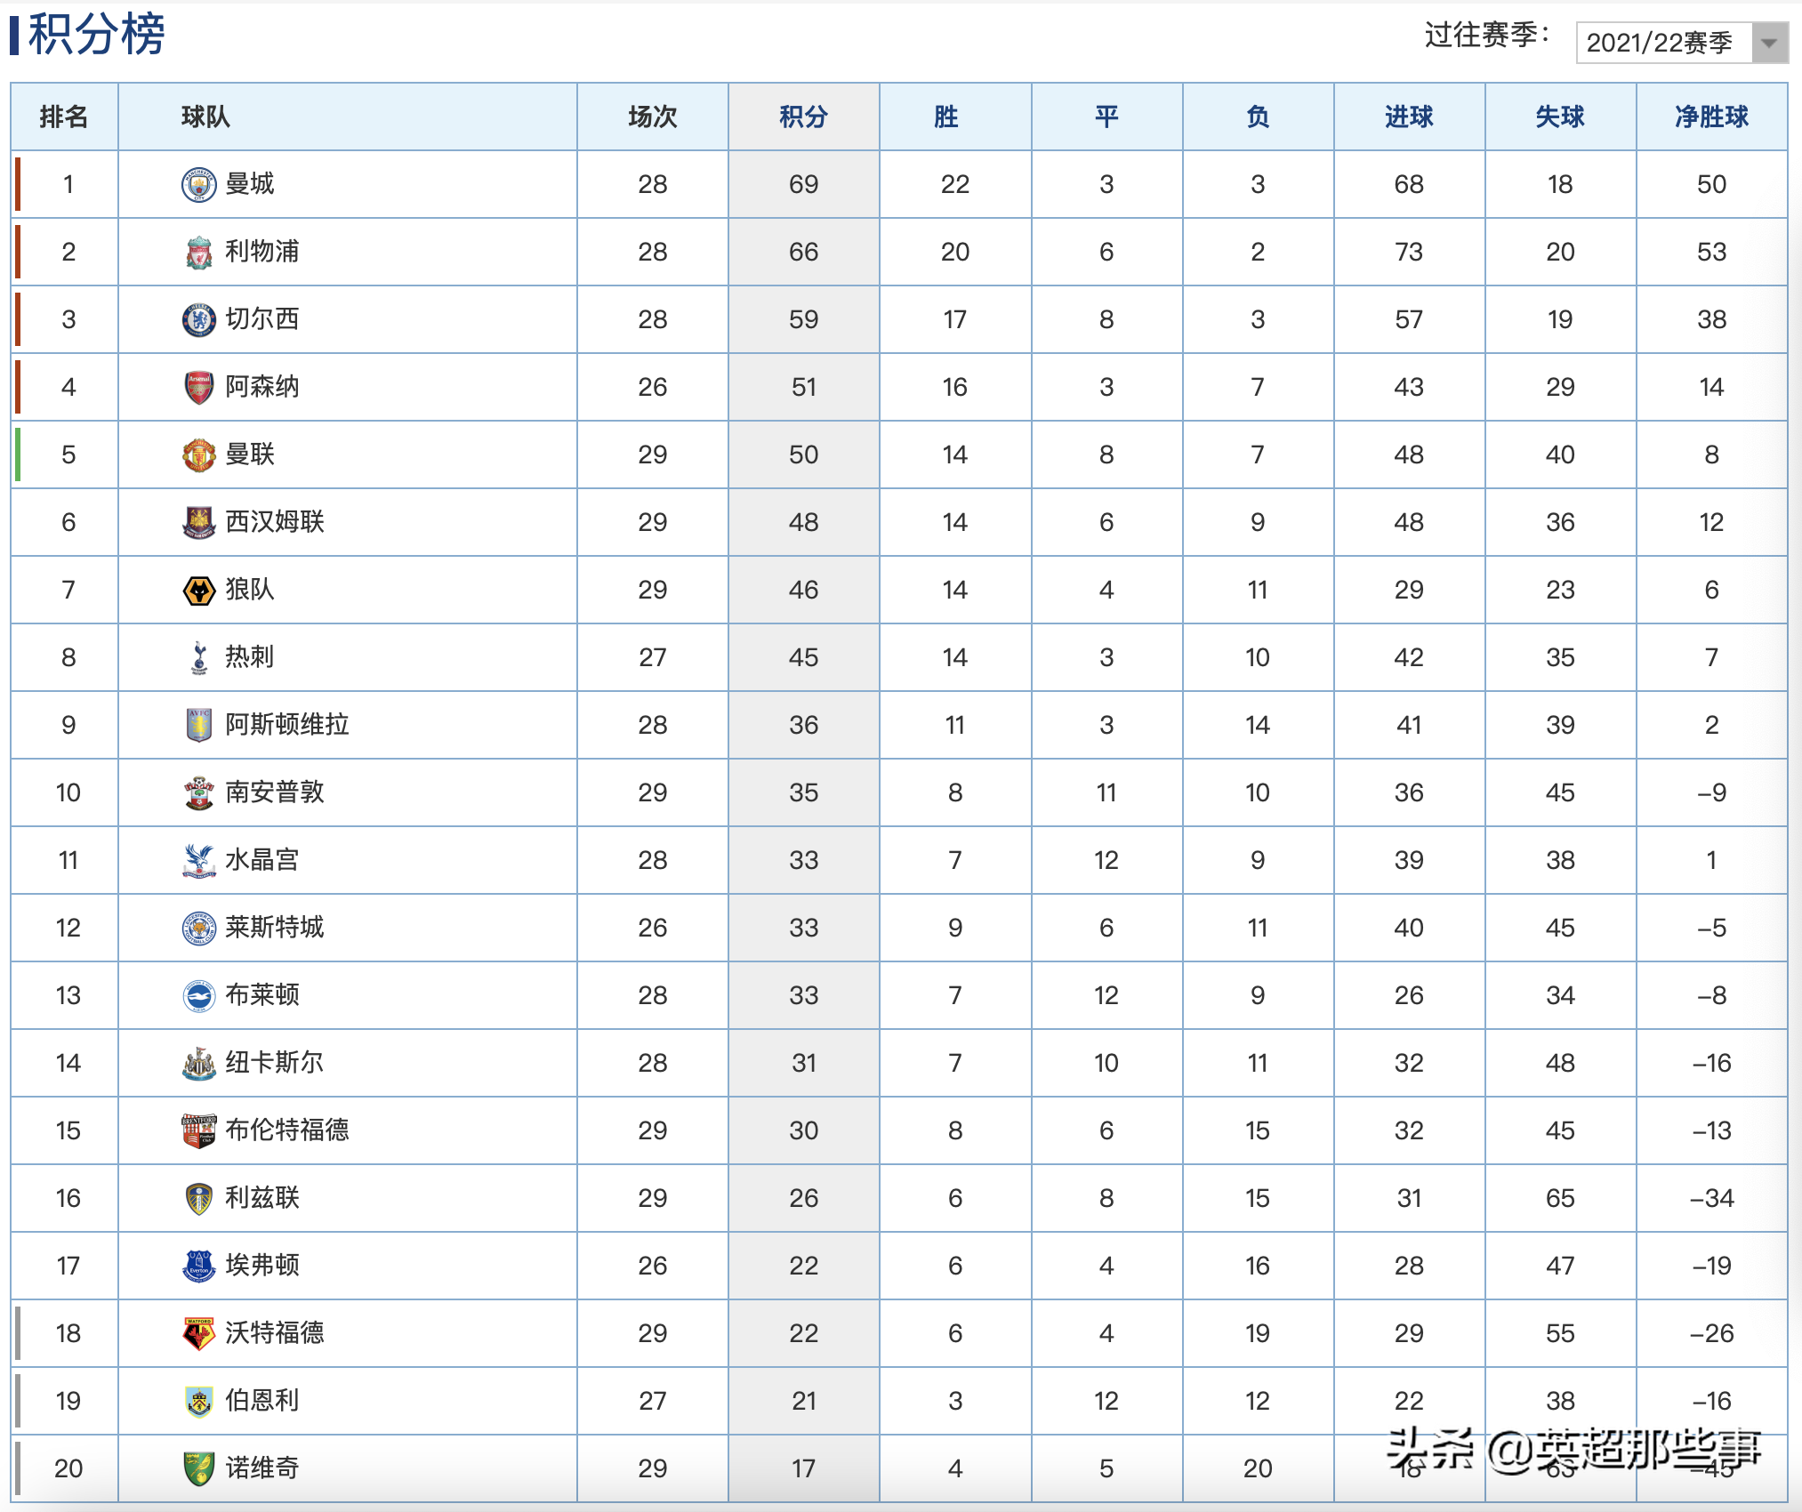Open team link 曼联
1802x1512 pixels.
click(250, 454)
